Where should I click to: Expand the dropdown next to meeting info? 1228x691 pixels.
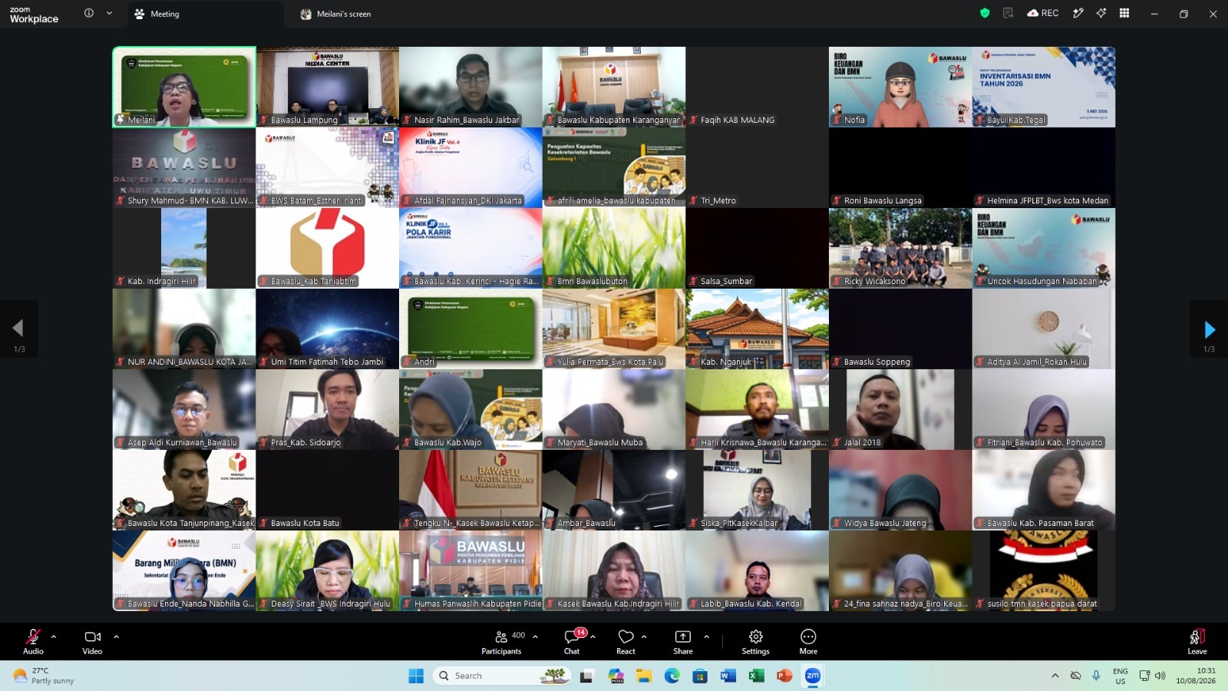pos(109,13)
